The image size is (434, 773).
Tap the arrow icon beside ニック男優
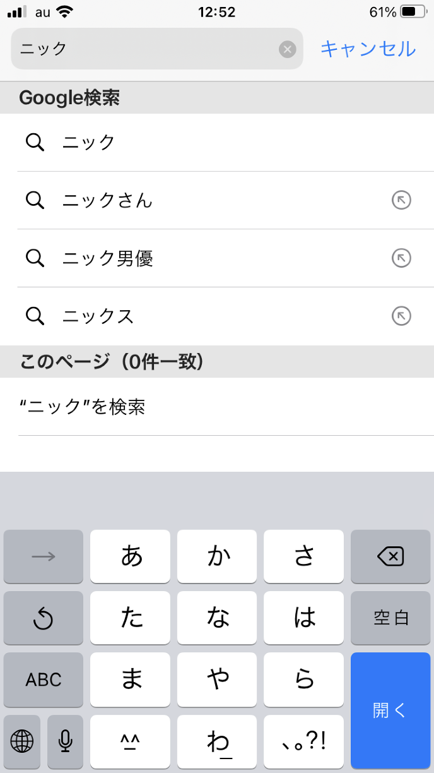(401, 258)
